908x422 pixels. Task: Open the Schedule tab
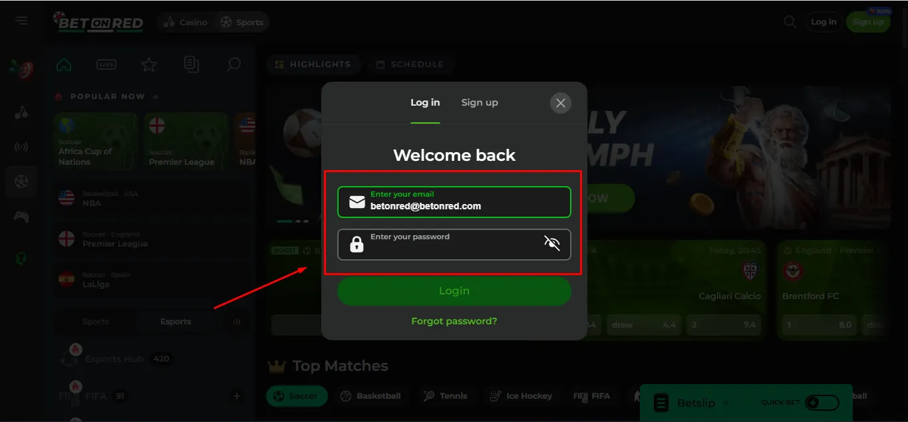pyautogui.click(x=410, y=64)
